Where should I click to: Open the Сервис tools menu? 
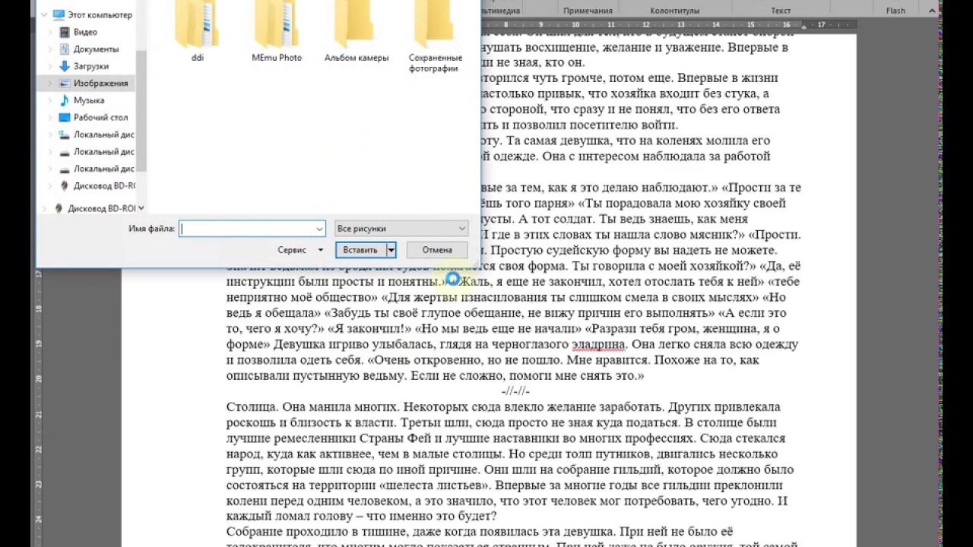pos(300,249)
